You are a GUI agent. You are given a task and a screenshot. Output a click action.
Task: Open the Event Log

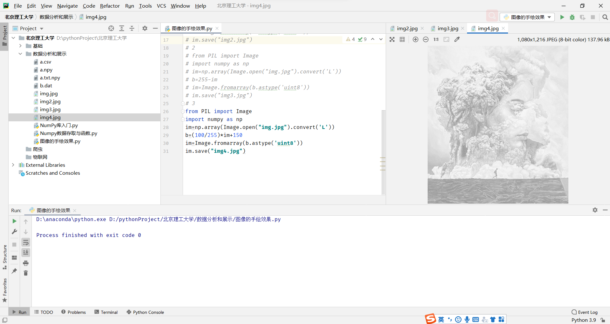[x=585, y=312]
